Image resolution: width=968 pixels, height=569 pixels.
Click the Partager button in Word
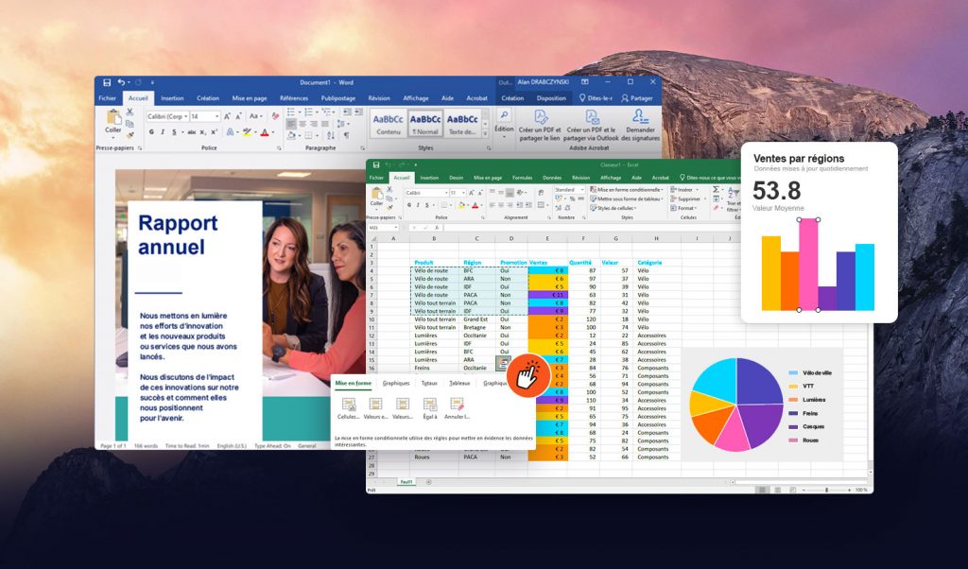(638, 98)
